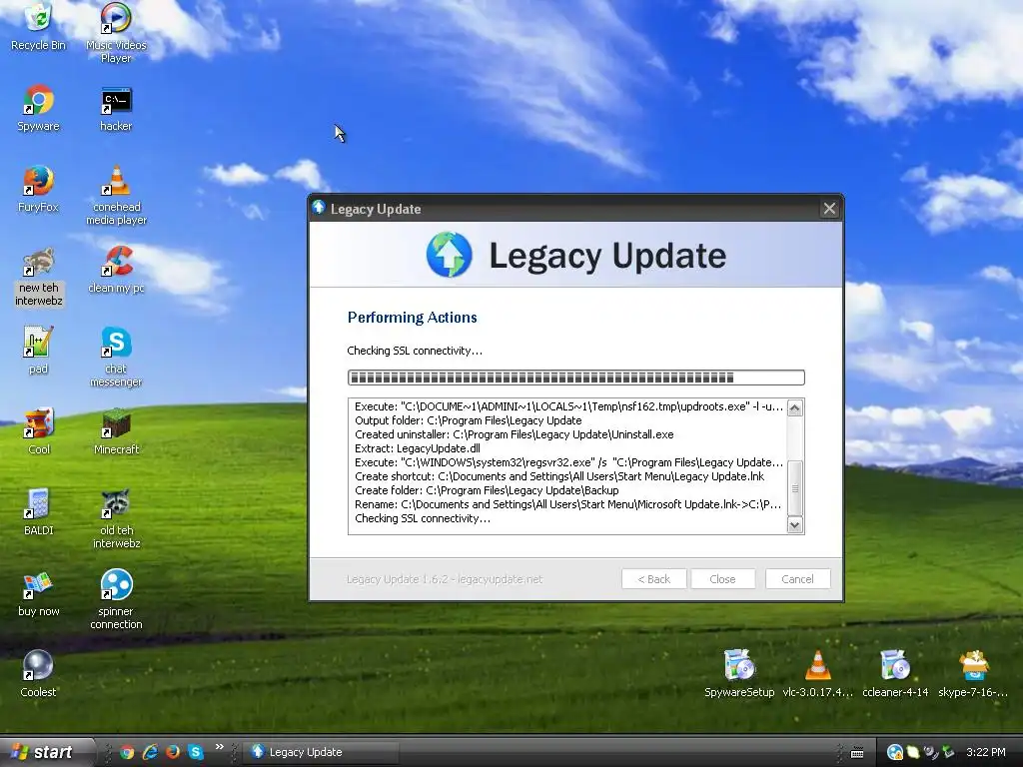
Task: Open the spinner connection shortcut
Action: (116, 599)
